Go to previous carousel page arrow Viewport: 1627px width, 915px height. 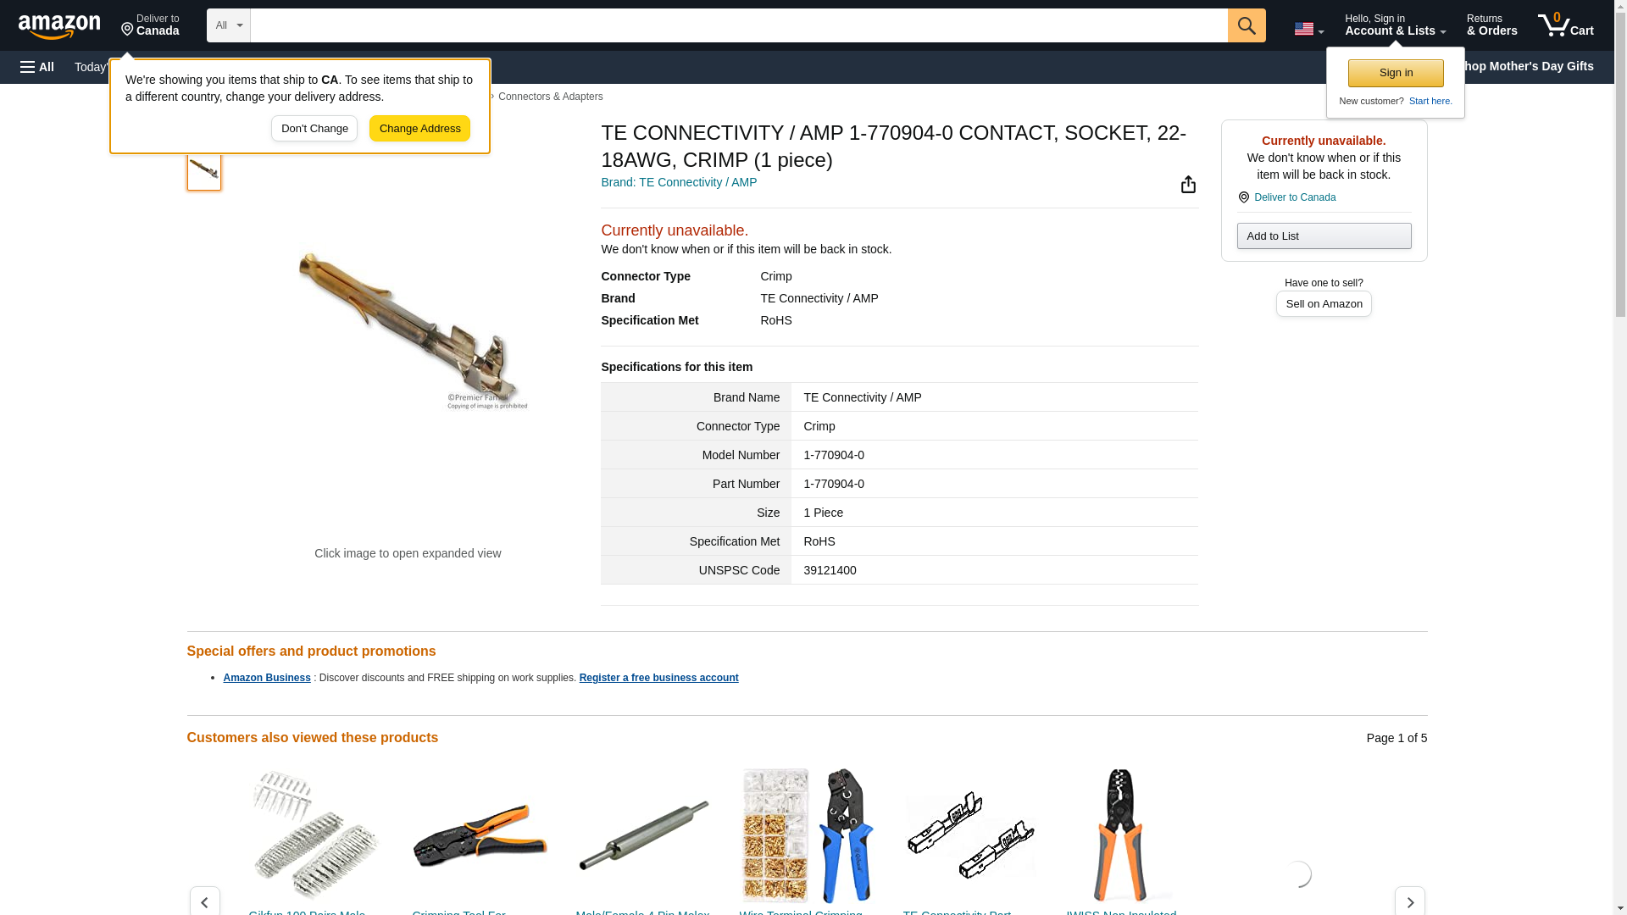[204, 901]
